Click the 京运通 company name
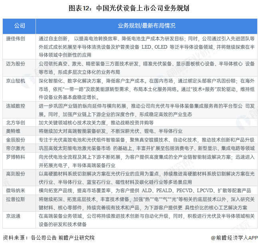 click(x=13, y=215)
